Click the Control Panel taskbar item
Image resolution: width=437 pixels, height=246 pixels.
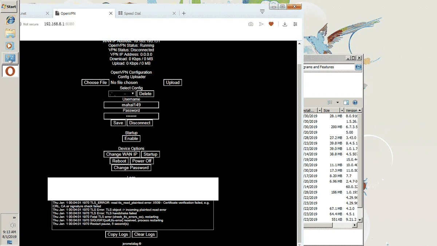pos(10,58)
